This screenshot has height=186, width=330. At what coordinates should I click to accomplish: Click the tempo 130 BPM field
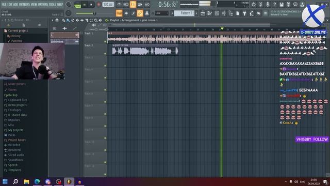tap(108, 5)
